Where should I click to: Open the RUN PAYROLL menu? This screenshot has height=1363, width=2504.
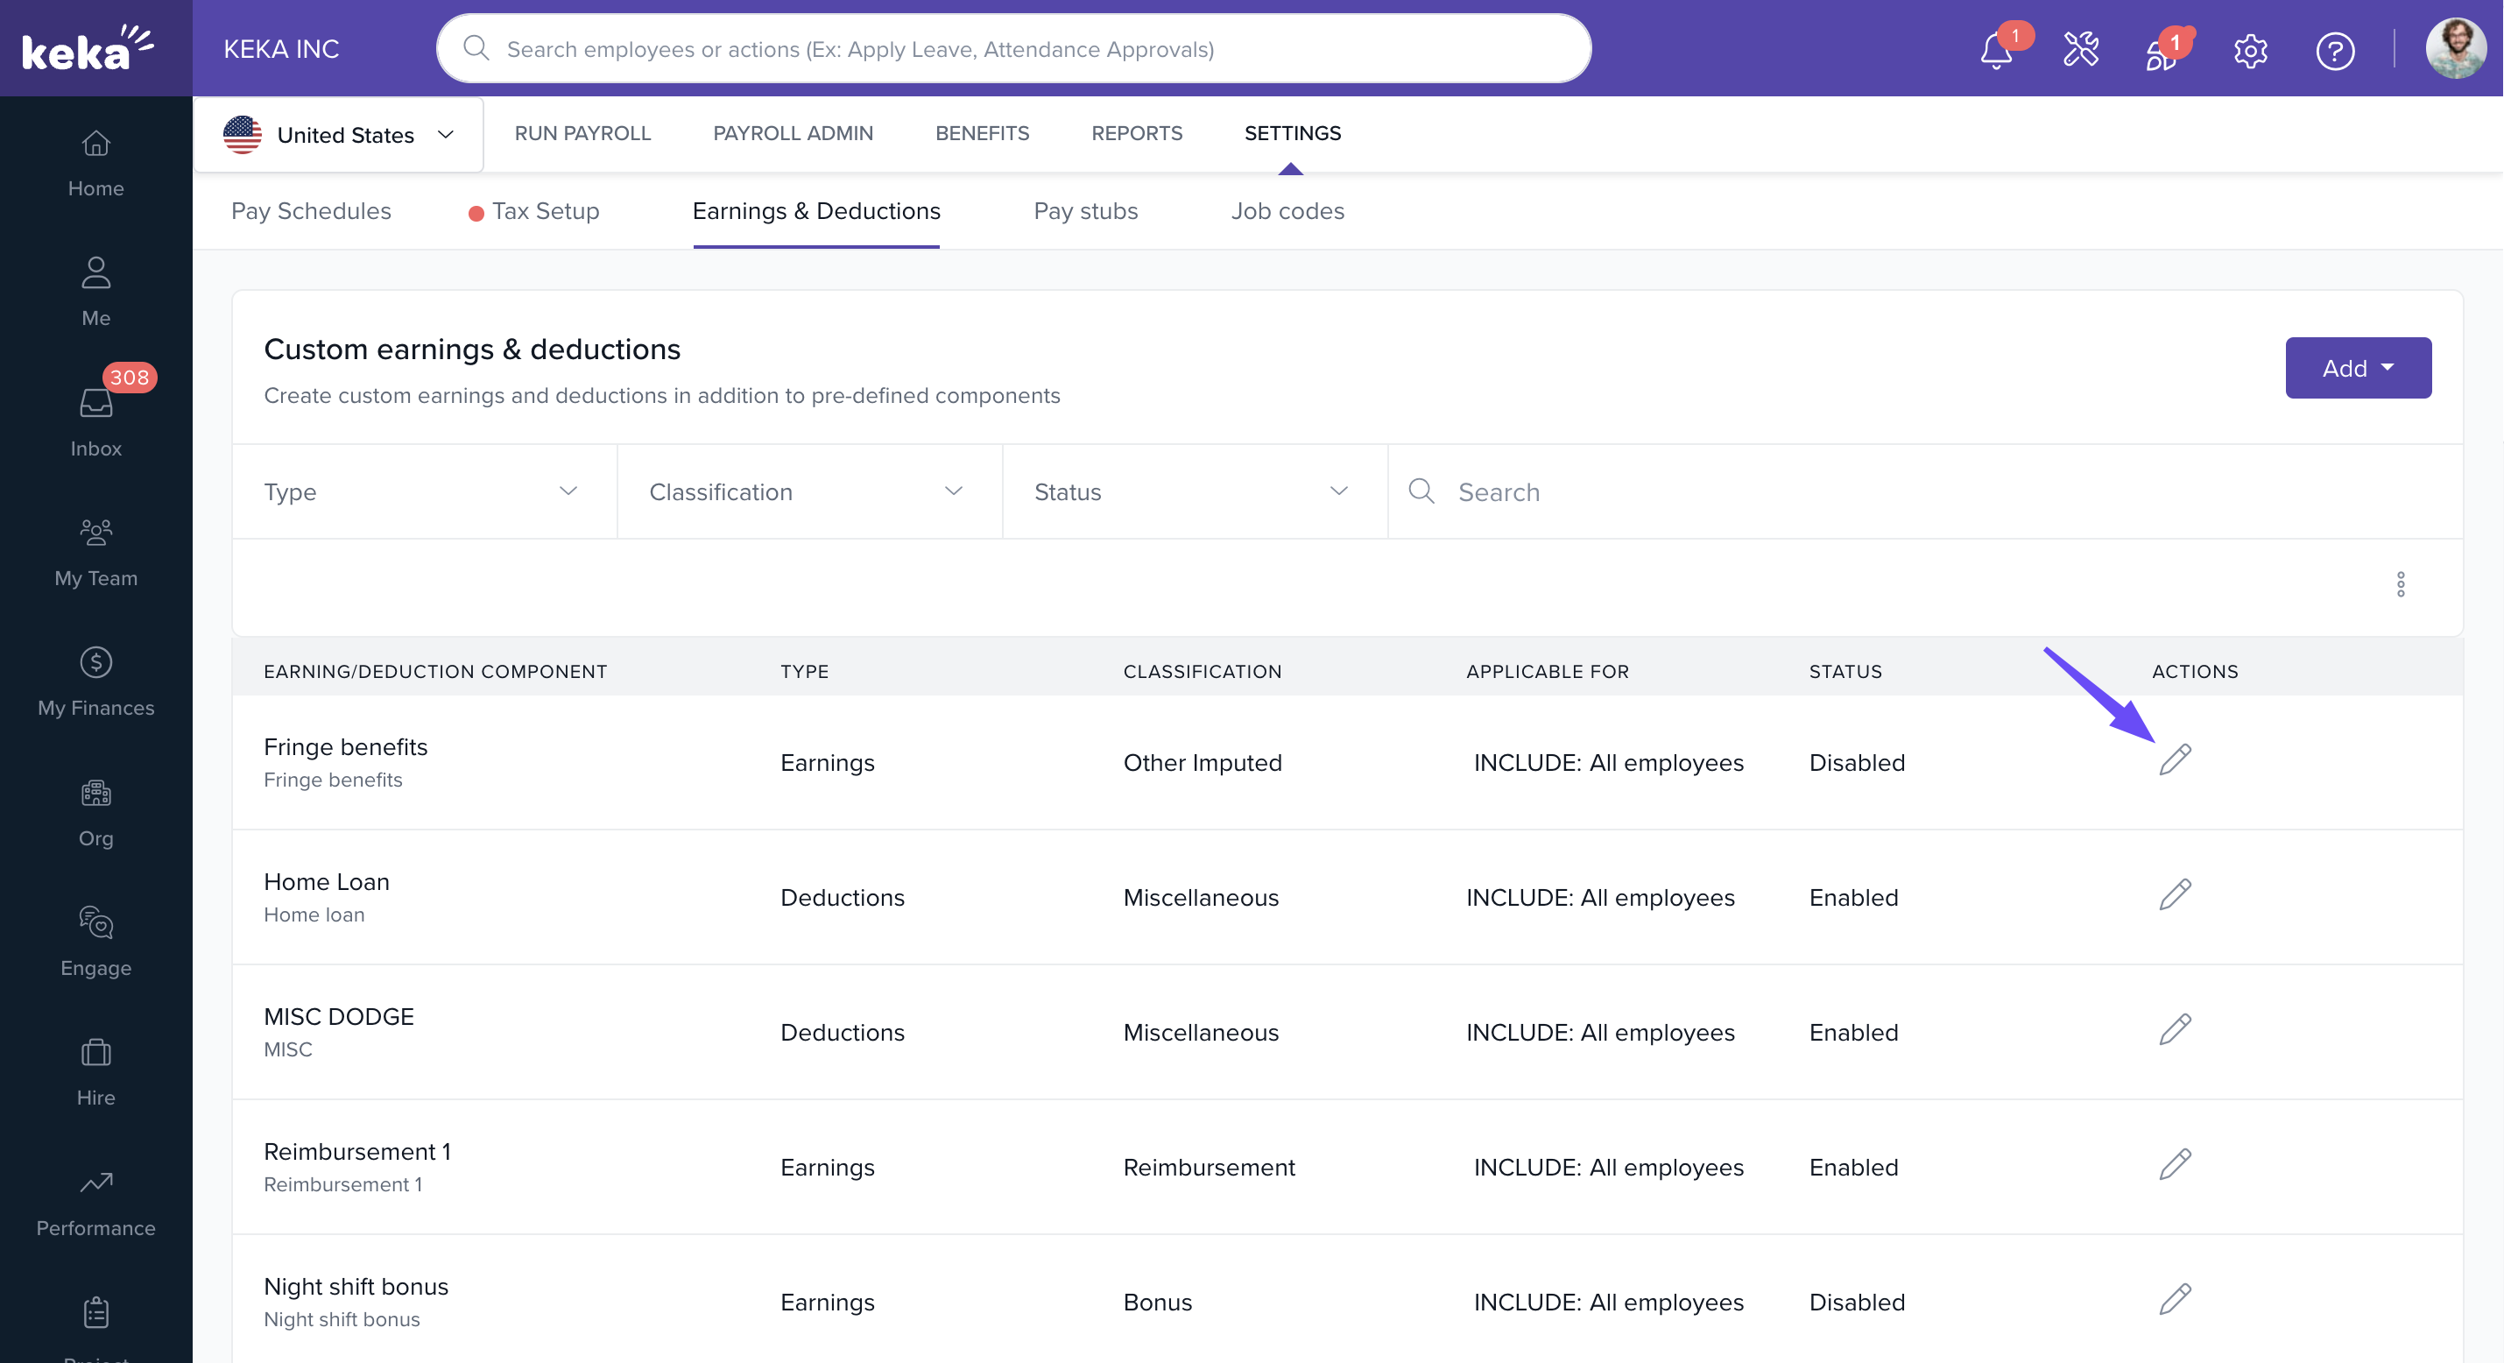(x=582, y=133)
